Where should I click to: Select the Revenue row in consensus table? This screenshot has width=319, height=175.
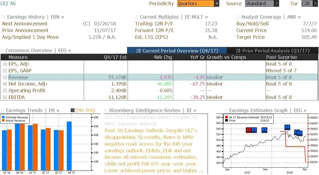click(x=159, y=77)
